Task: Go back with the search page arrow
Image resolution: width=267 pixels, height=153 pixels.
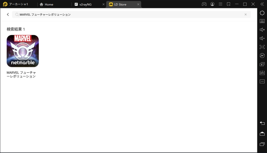Action: tap(8, 14)
